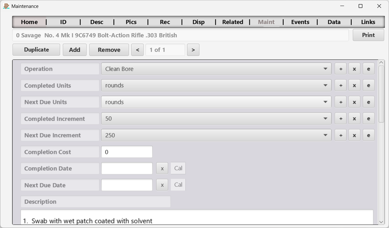
Task: Go to previous maintenance record arrow
Action: tap(137, 50)
